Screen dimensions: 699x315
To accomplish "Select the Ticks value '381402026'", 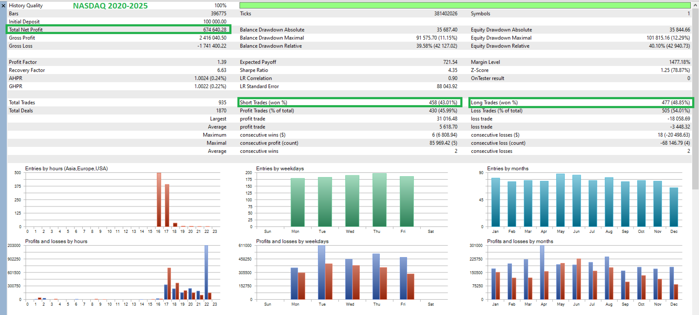I will (446, 14).
